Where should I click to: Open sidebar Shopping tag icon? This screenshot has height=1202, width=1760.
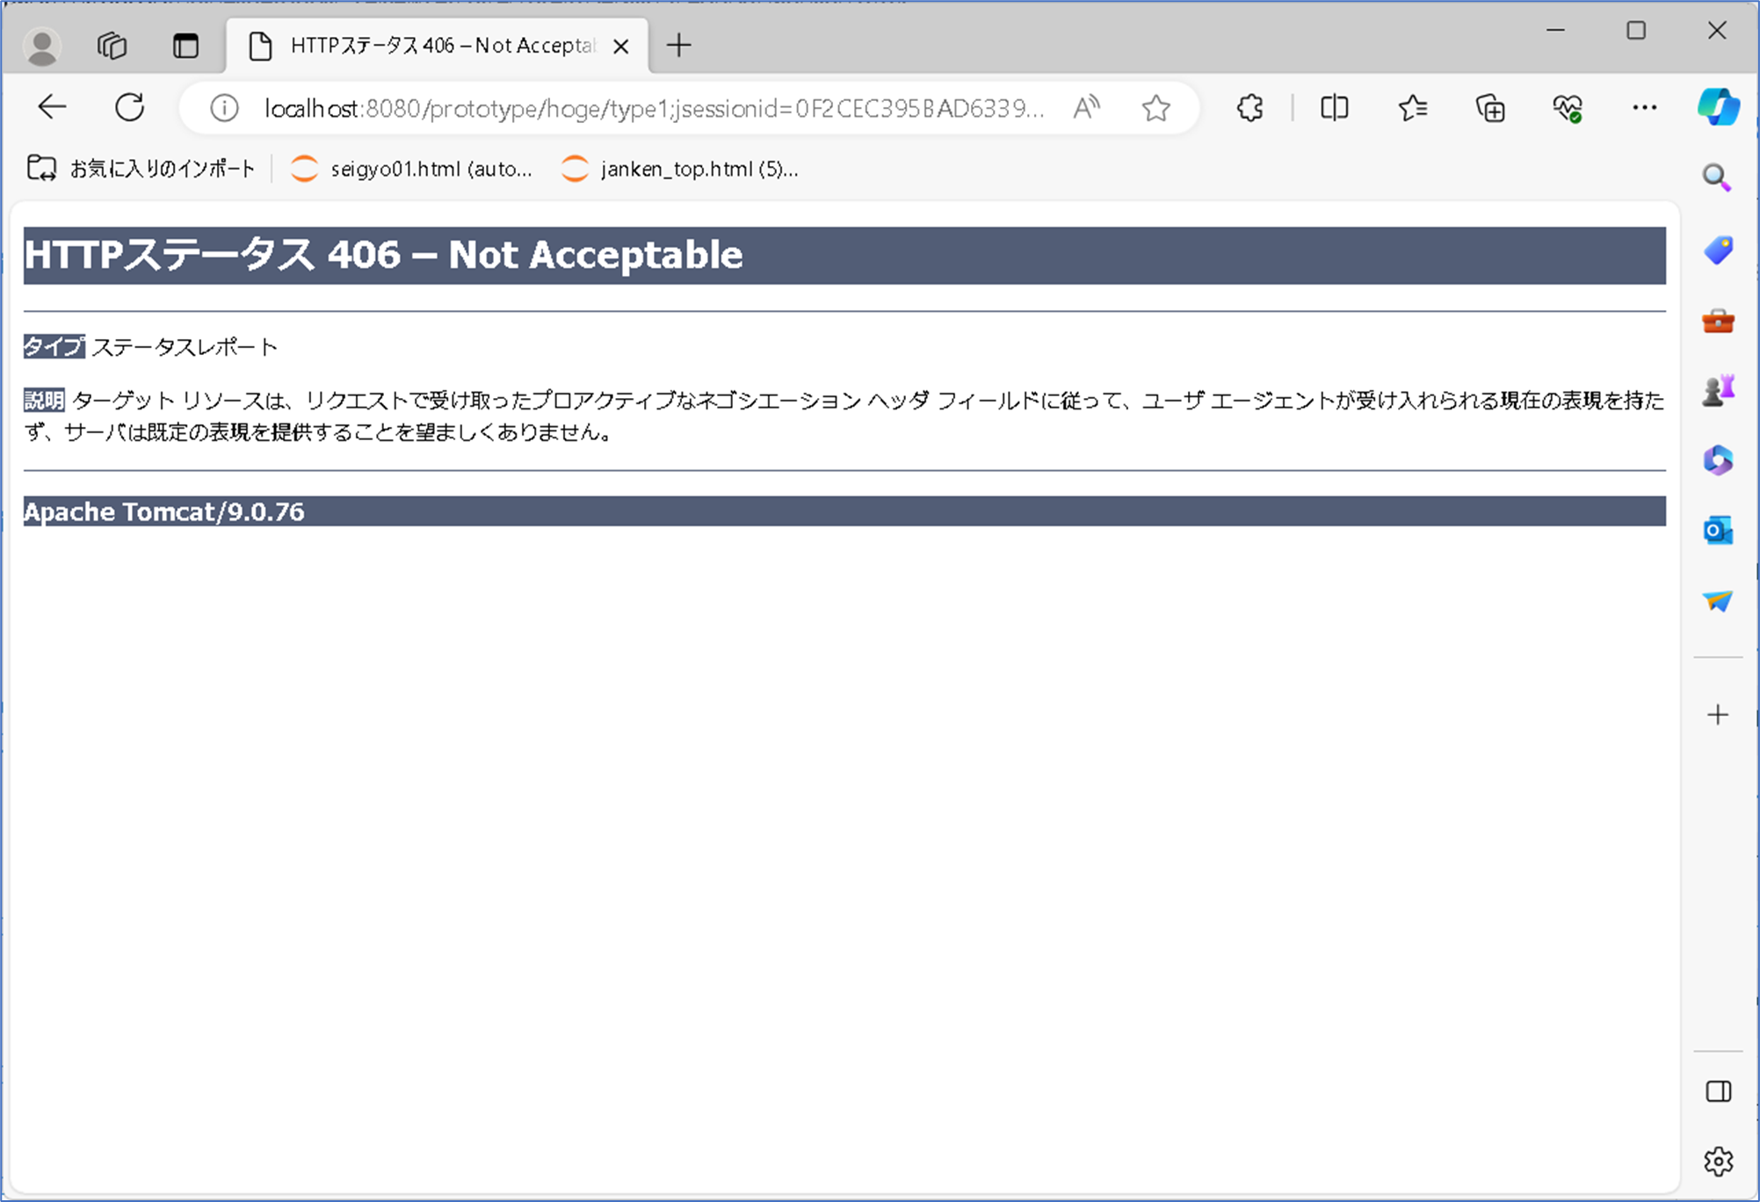click(1718, 250)
